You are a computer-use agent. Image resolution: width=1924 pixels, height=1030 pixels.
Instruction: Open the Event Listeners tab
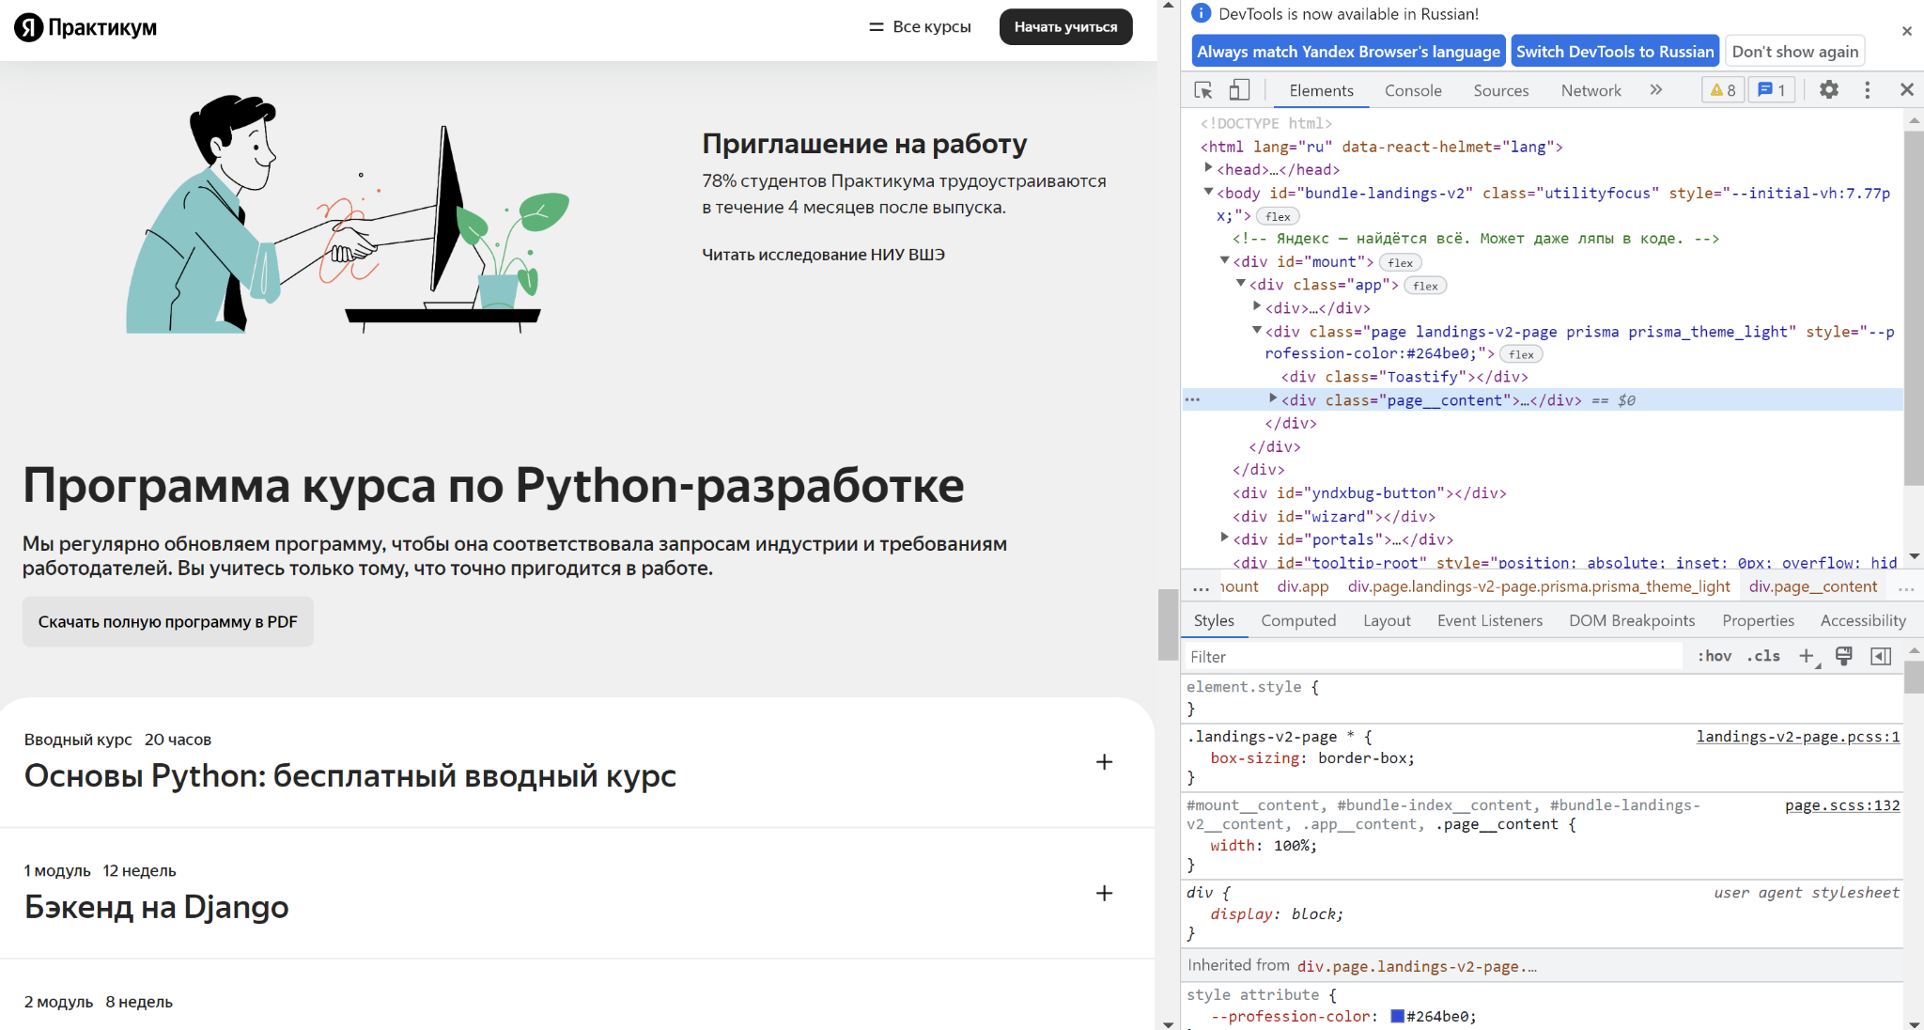tap(1490, 620)
